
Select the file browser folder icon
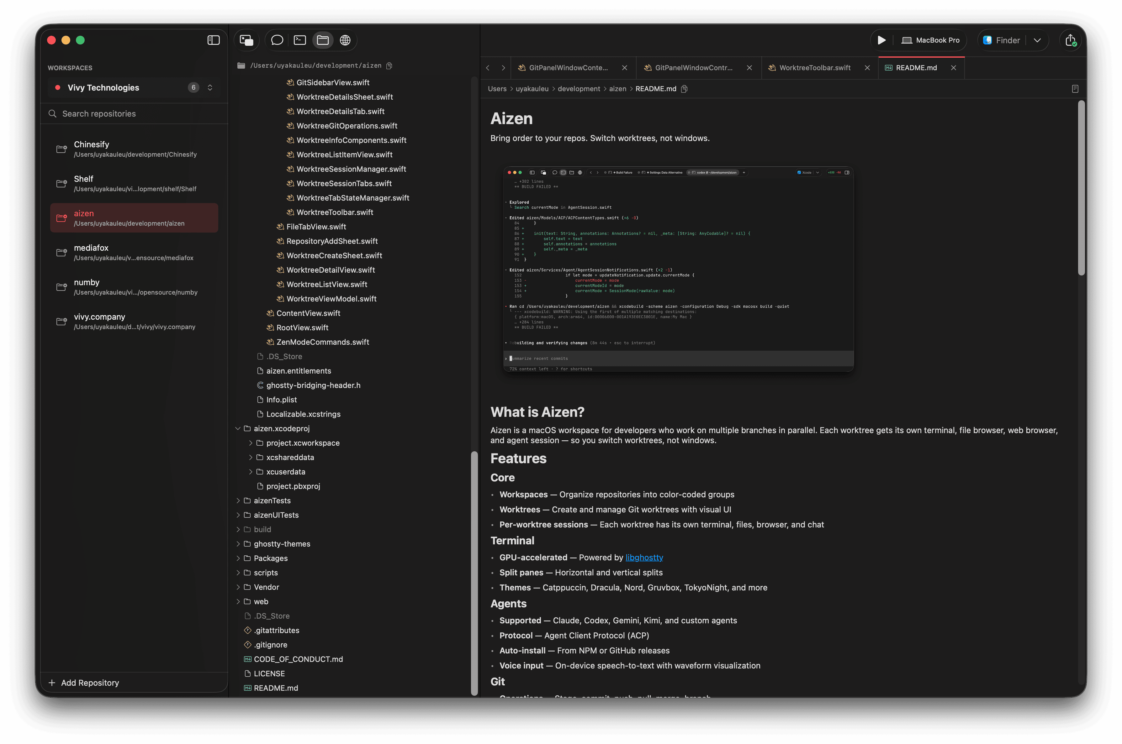coord(322,40)
